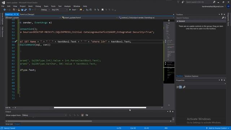Click the Clear All icon in Output toolbar

[82, 115]
